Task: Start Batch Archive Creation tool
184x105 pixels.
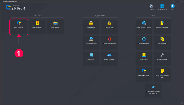Action: pyautogui.click(x=144, y=27)
